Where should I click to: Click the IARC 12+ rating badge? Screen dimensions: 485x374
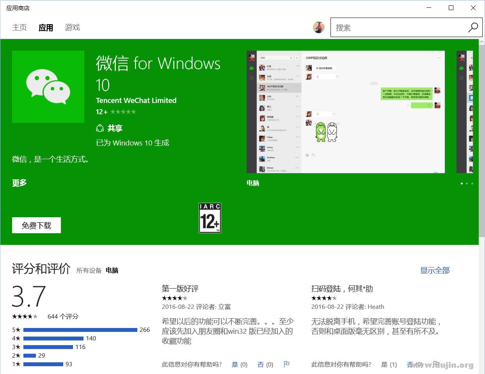point(210,218)
